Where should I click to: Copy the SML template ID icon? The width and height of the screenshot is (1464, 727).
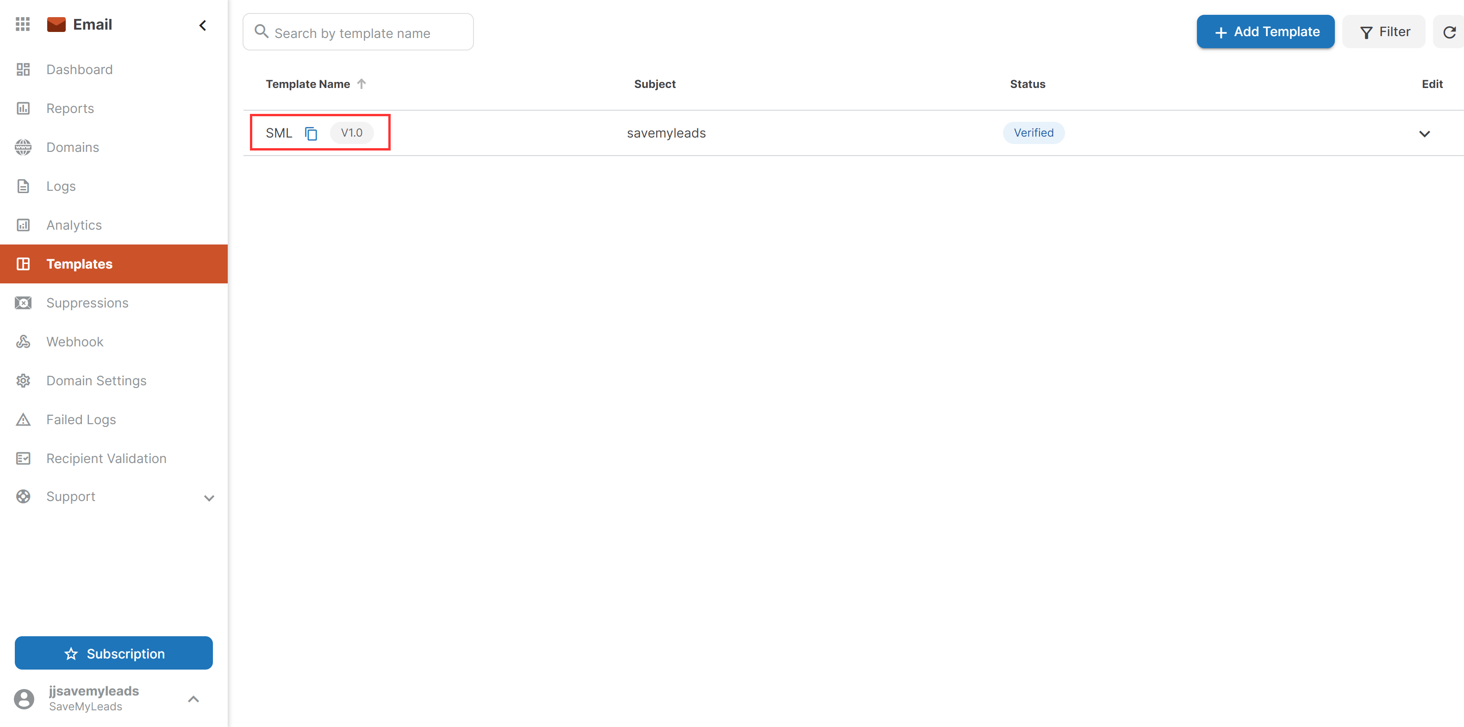[311, 133]
